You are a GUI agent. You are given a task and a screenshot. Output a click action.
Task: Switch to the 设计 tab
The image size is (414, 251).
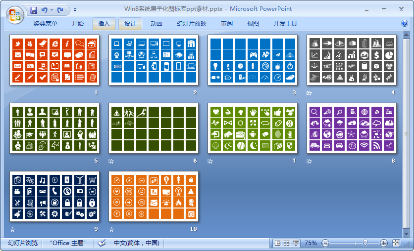(130, 24)
